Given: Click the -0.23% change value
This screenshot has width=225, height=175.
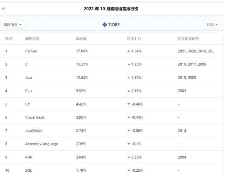Looking at the screenshot, I should pyautogui.click(x=137, y=170).
